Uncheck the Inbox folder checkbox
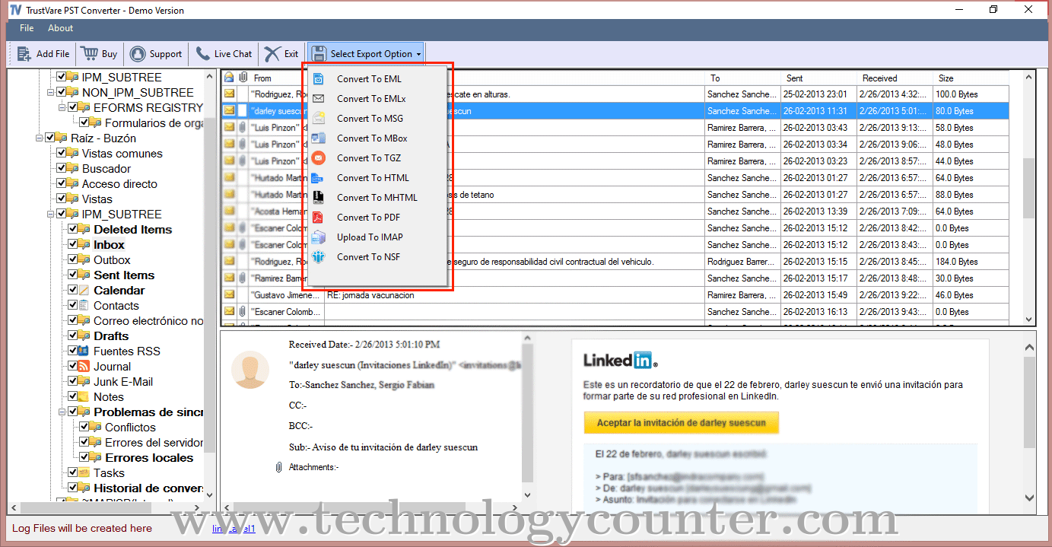Viewport: 1052px width, 547px height. [x=73, y=244]
